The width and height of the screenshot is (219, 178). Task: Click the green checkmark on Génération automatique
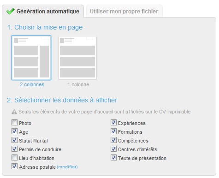tap(11, 11)
